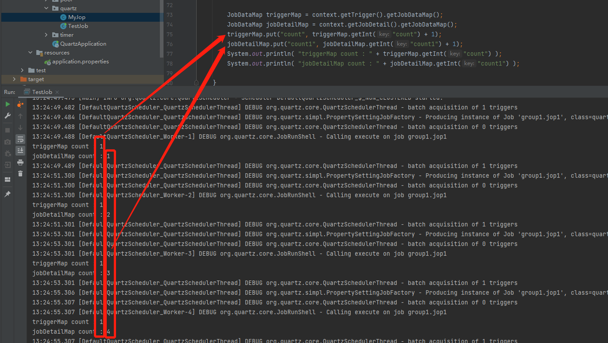
Task: Click the resources folder icon
Action: tap(39, 53)
